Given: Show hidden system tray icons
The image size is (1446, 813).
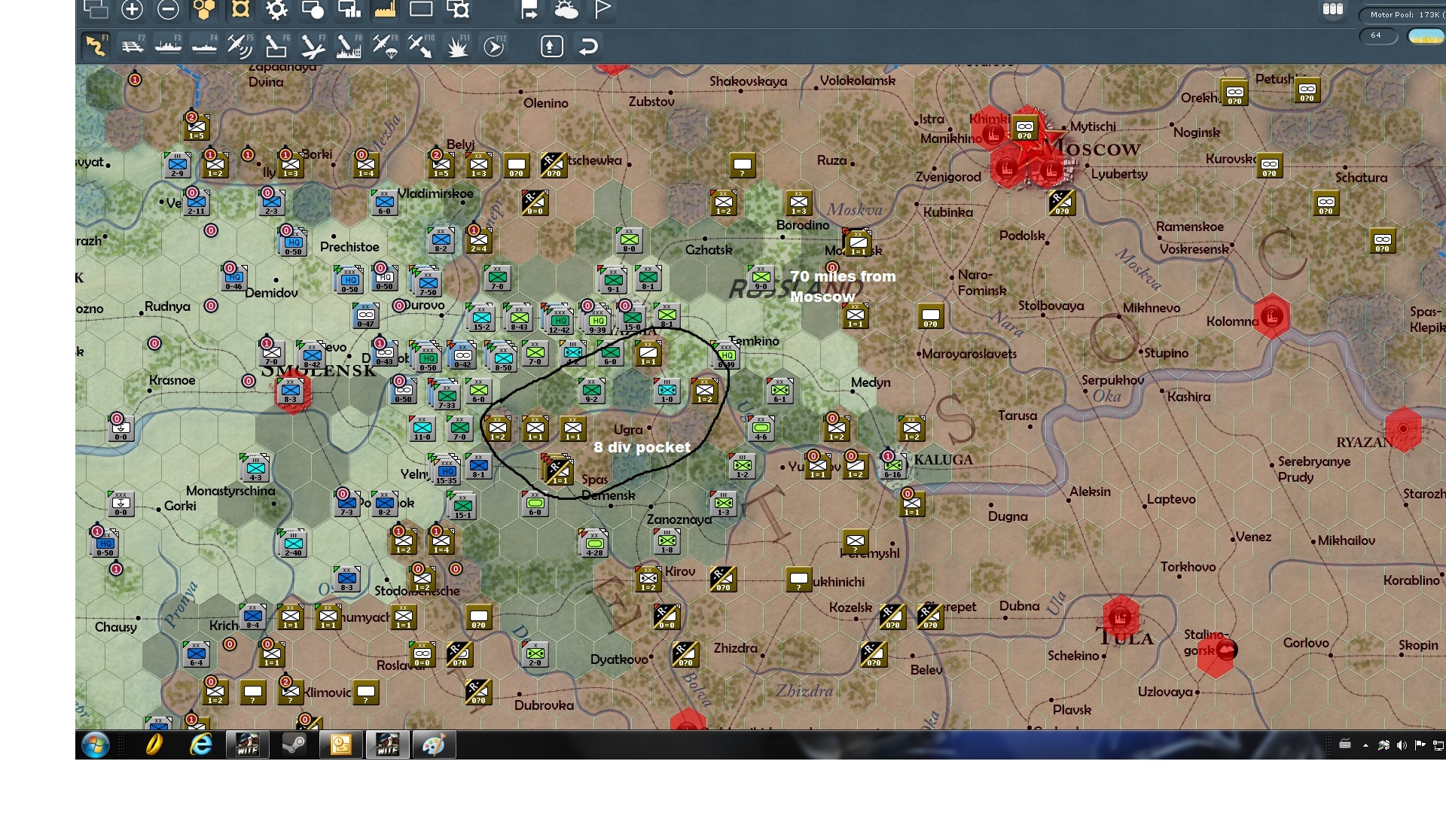Looking at the screenshot, I should coord(1365,745).
